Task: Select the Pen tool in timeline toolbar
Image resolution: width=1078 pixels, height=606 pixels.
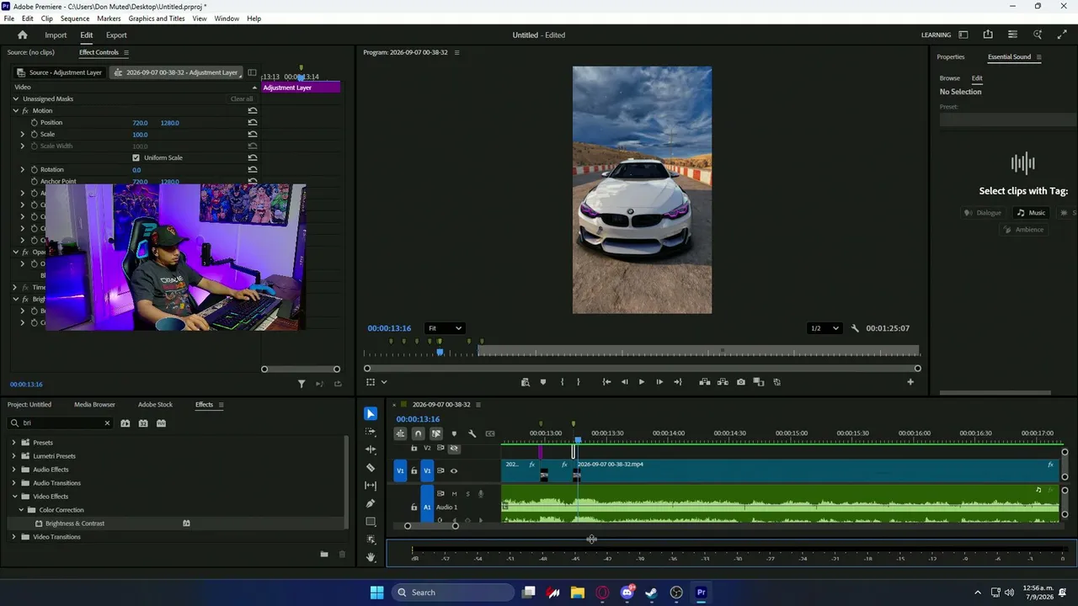Action: [x=371, y=503]
